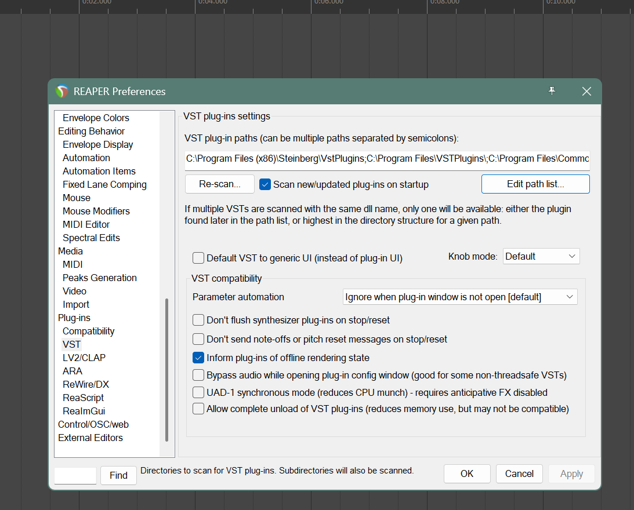Select LV2/CLAP in the preferences tree

(x=84, y=358)
